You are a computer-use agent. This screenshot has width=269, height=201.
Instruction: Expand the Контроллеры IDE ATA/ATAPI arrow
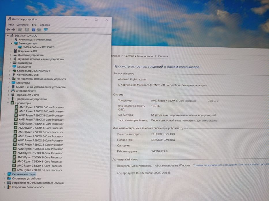[x=10, y=71]
